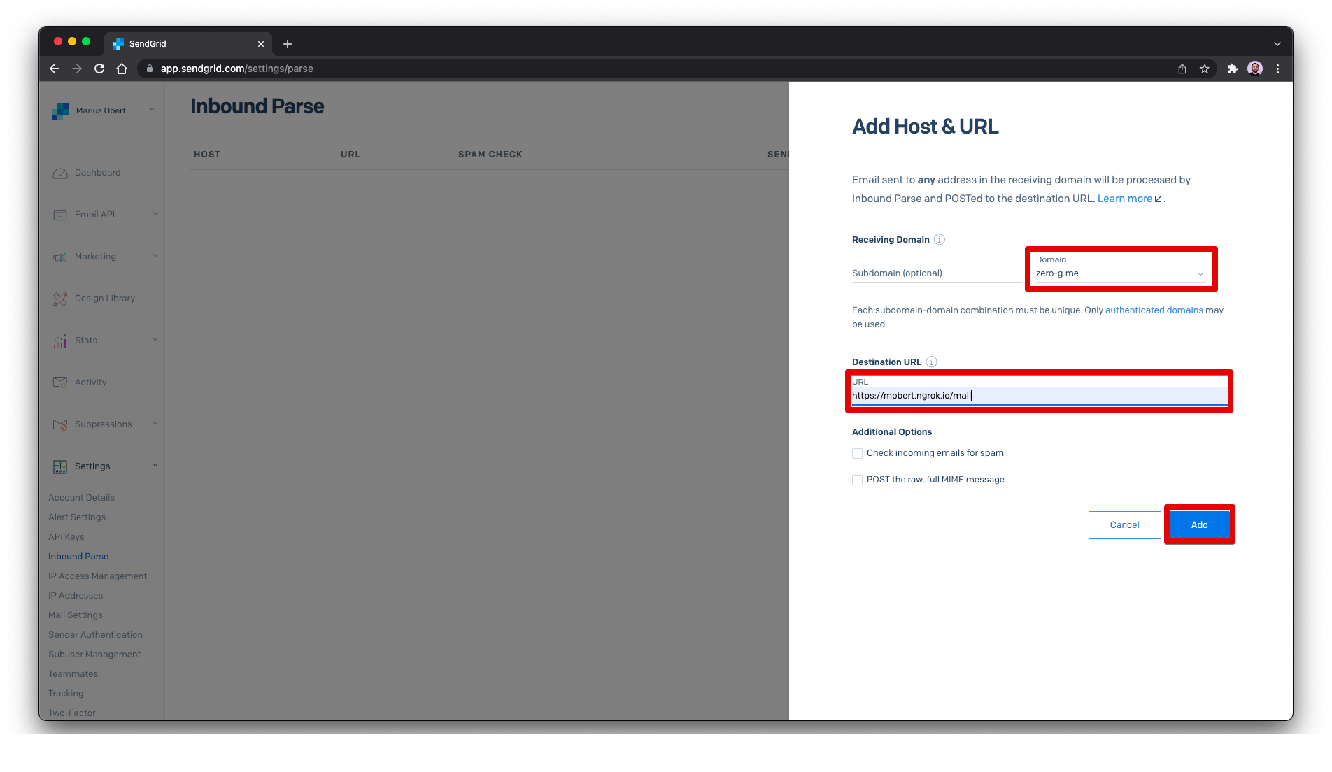This screenshot has width=1332, height=772.
Task: Click the Receiving Domain info icon
Action: point(940,239)
